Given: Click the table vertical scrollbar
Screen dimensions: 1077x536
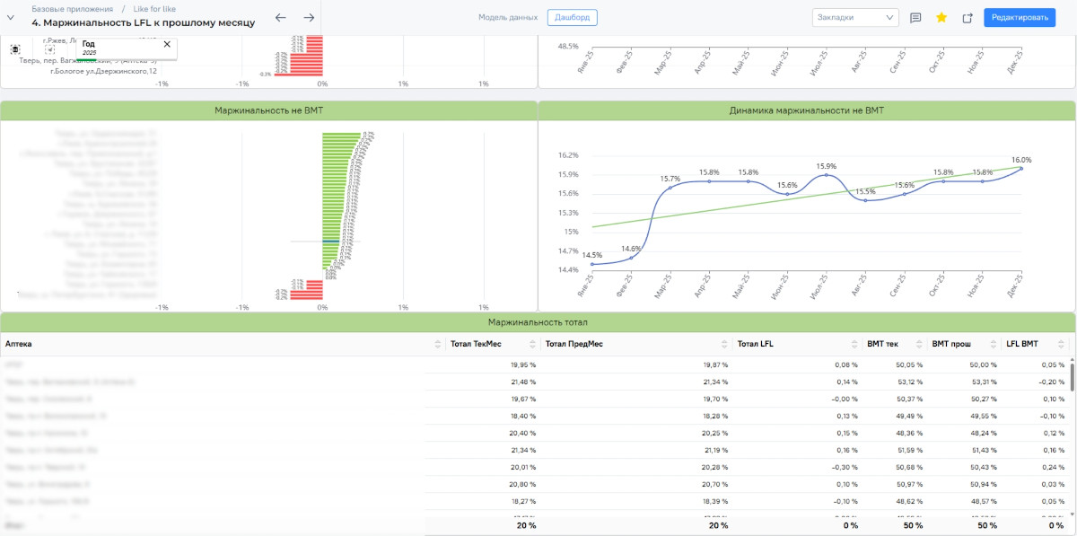Looking at the screenshot, I should click(1072, 377).
